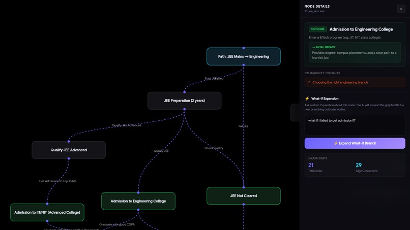Click the top connector dot of 'Qualify JEE Advanced' node

(x=69, y=142)
